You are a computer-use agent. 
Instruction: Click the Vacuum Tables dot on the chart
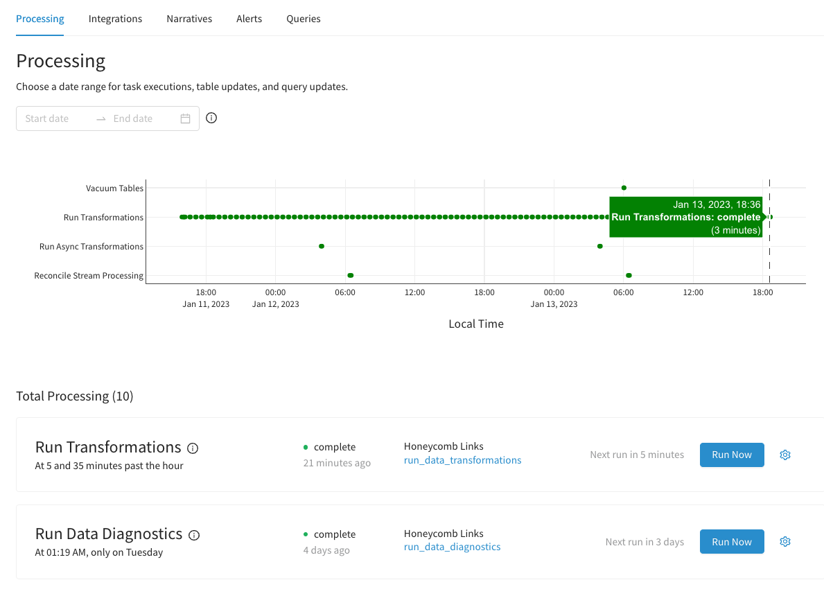coord(624,188)
